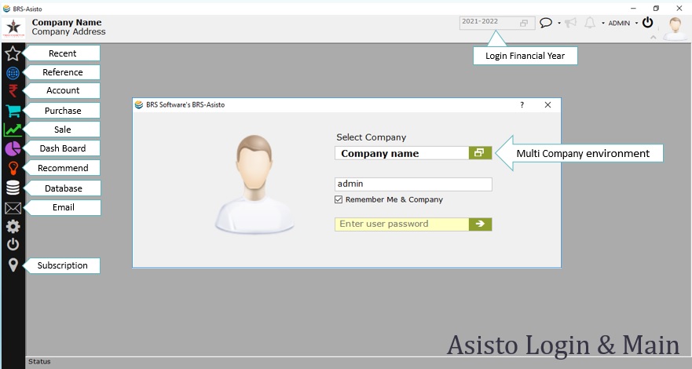Toggle Remember Me & Company checkbox
Viewport: 692px width, 369px height.
[x=339, y=199]
